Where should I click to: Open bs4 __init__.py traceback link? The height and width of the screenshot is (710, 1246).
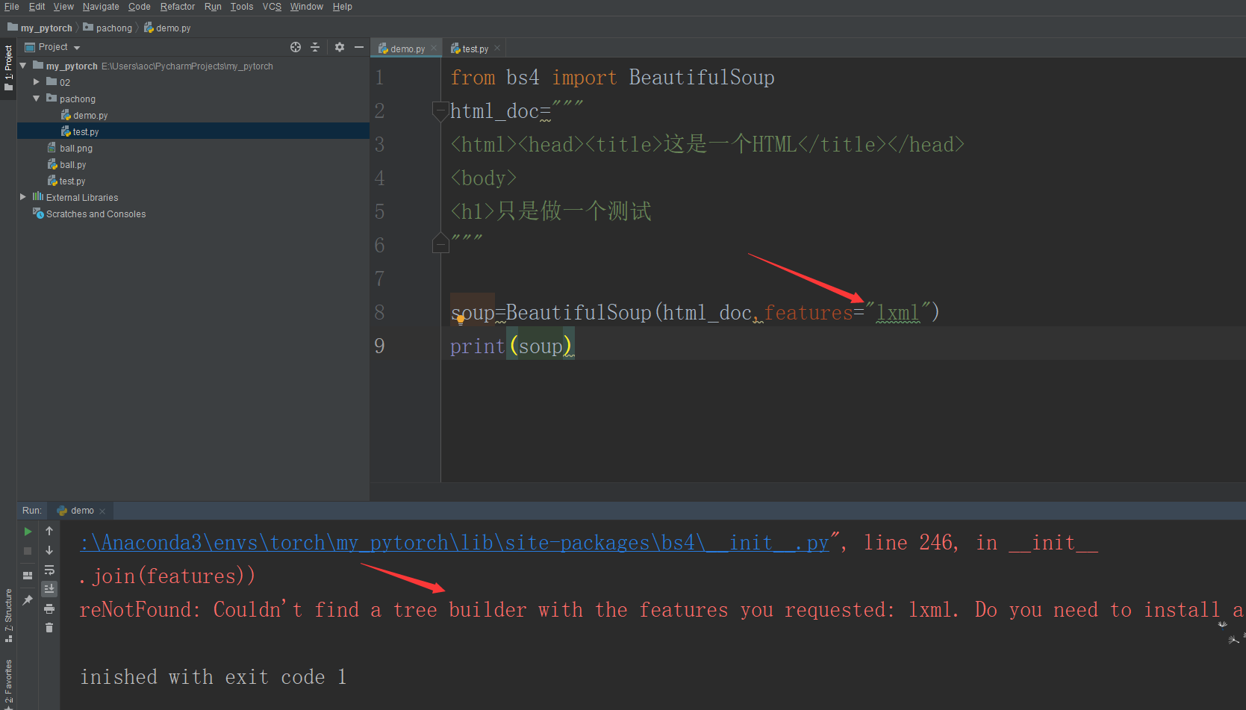455,543
